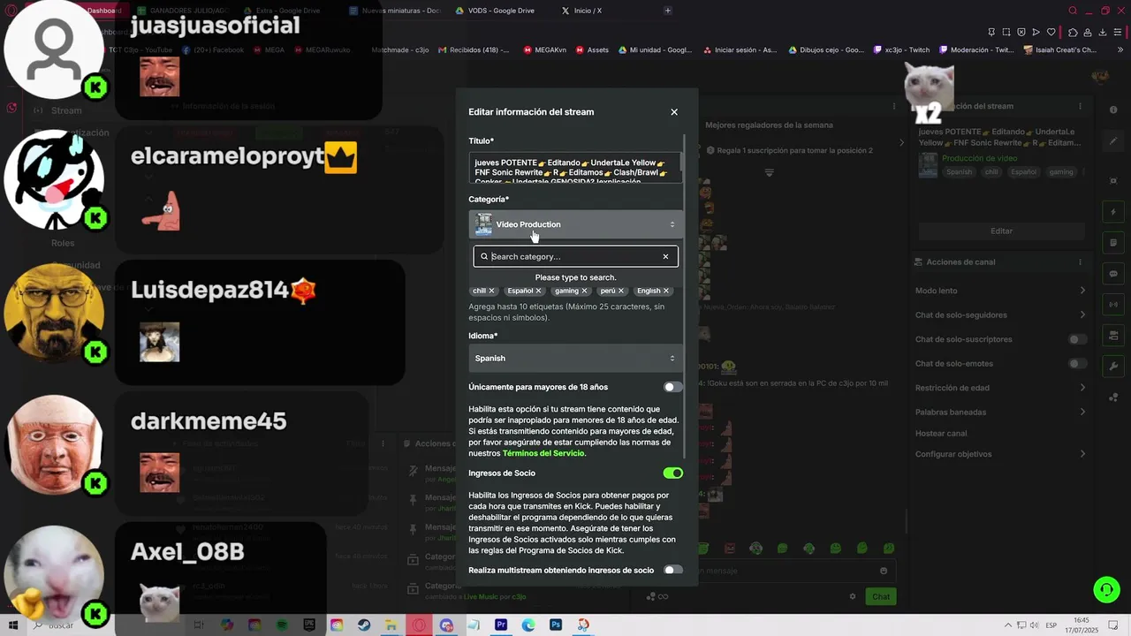Switch to Inicio / X tab
Image resolution: width=1131 pixels, height=636 pixels.
pyautogui.click(x=588, y=11)
